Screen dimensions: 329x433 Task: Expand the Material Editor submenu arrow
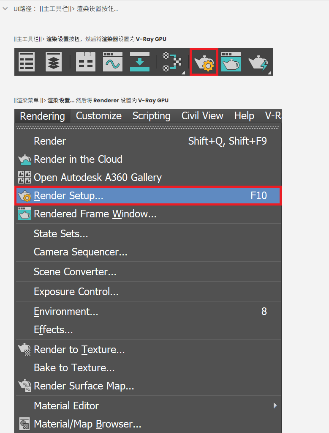[x=275, y=406]
